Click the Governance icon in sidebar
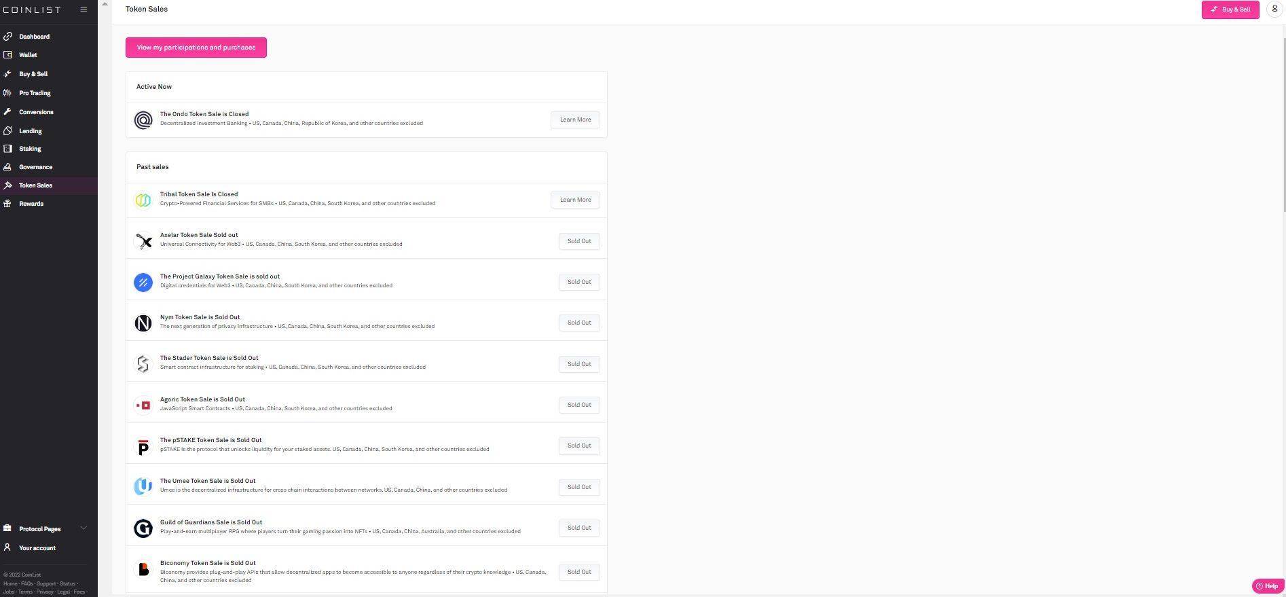 click(7, 166)
